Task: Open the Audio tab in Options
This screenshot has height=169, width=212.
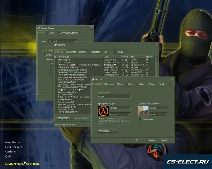Action: (132, 84)
